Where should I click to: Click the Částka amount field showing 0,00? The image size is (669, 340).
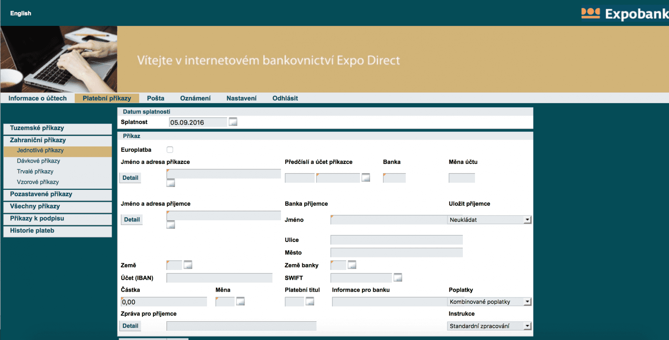click(164, 302)
